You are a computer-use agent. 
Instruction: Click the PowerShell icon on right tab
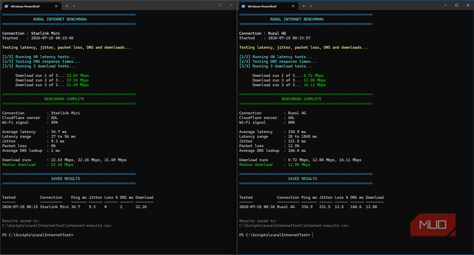(x=243, y=6)
